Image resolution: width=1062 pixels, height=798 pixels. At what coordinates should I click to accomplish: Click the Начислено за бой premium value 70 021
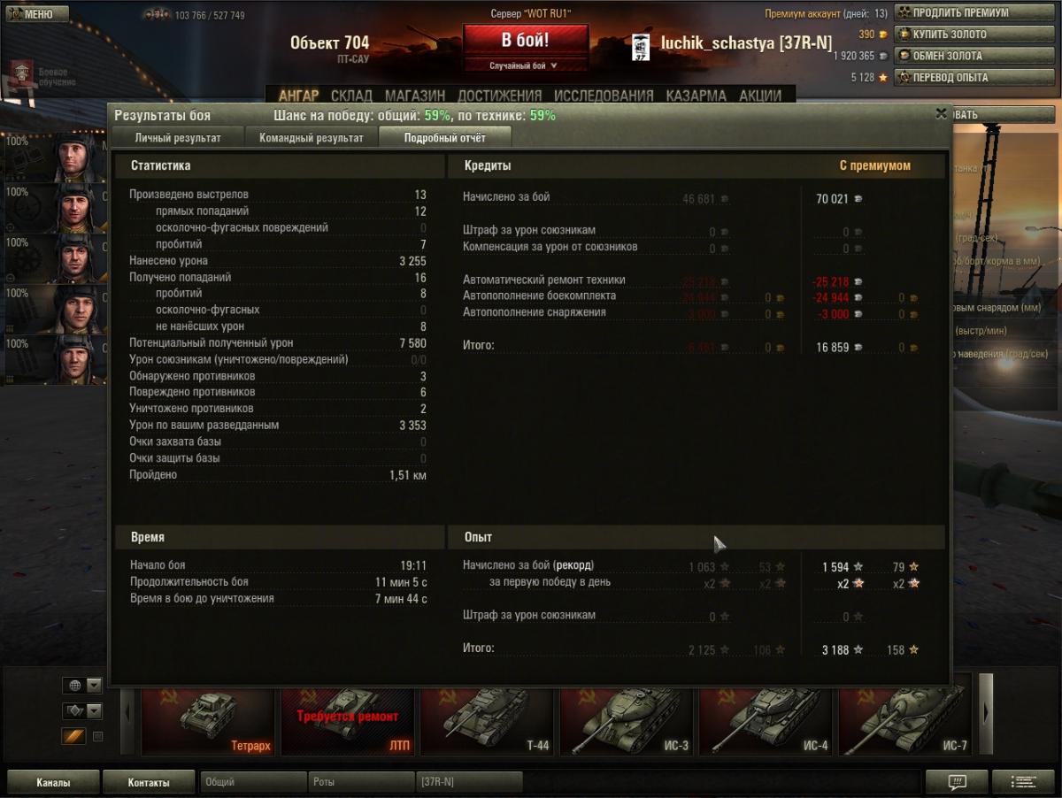point(832,199)
